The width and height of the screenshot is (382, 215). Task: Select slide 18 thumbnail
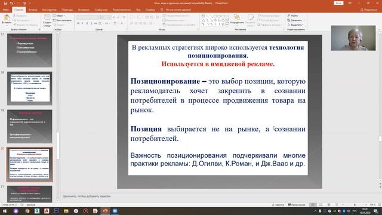tap(29, 88)
